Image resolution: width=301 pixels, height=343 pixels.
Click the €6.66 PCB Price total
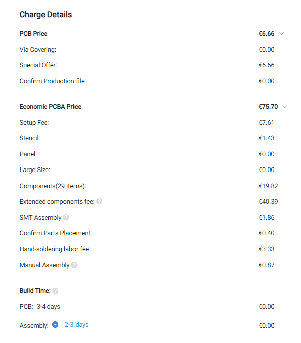[266, 34]
